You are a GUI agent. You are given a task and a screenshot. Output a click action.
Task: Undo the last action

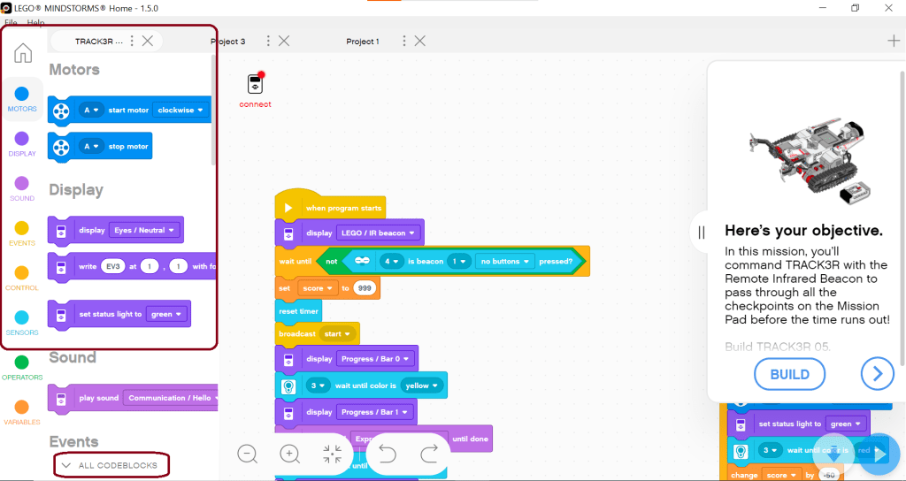[x=387, y=454]
